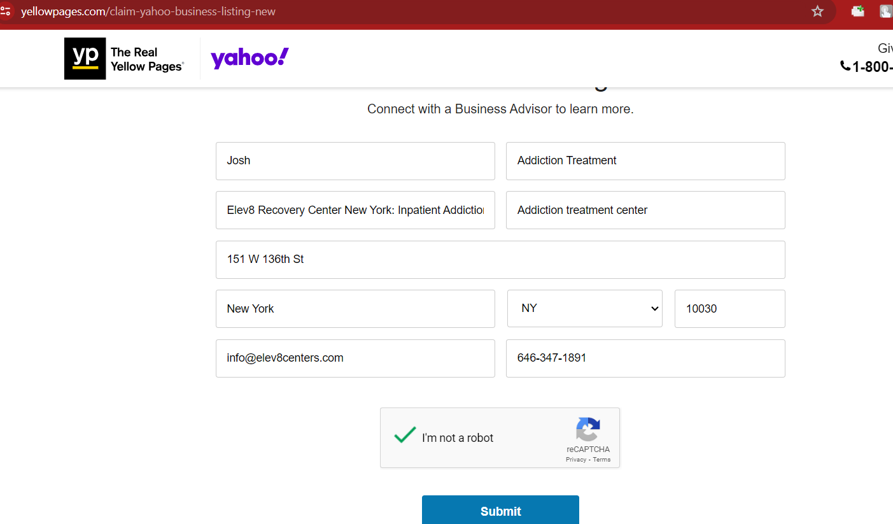The width and height of the screenshot is (893, 524).
Task: Click the phone handset icon near 1-800 number
Action: point(845,66)
